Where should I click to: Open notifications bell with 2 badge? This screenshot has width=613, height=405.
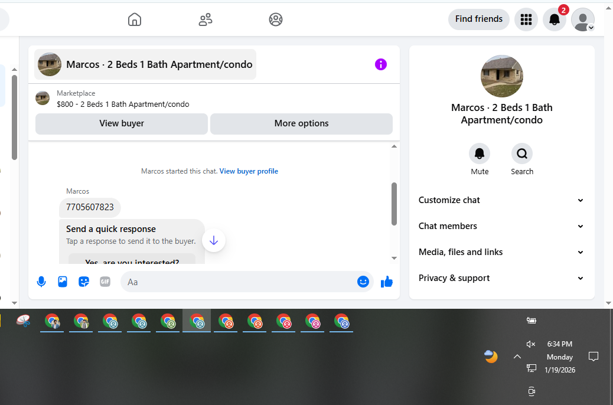tap(555, 19)
